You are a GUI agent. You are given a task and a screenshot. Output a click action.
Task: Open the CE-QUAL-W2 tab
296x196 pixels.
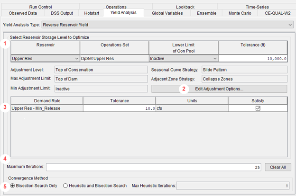pyautogui.click(x=277, y=13)
